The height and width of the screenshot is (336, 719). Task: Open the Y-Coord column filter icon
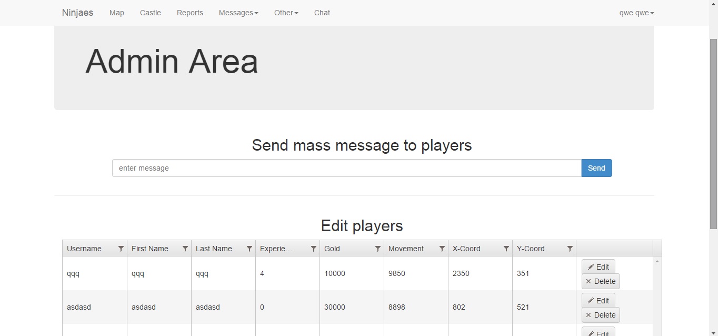tap(570, 249)
